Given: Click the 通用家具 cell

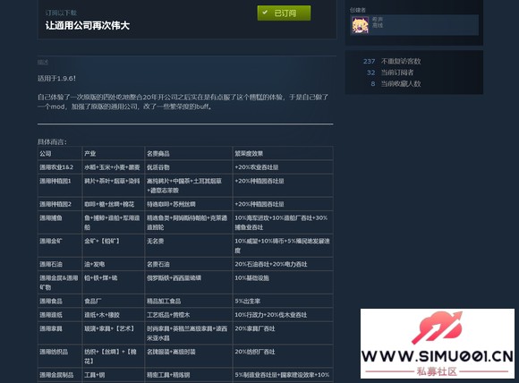Looking at the screenshot, I should 60,334.
